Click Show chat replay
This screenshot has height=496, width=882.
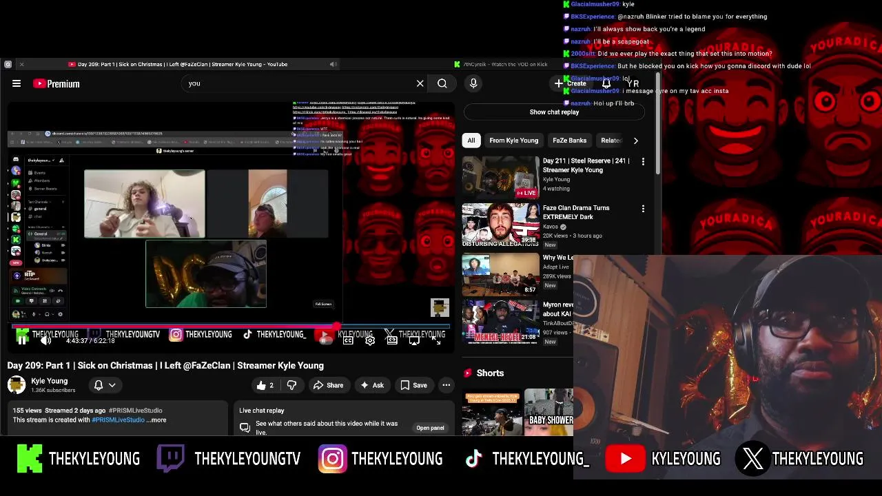coord(554,112)
